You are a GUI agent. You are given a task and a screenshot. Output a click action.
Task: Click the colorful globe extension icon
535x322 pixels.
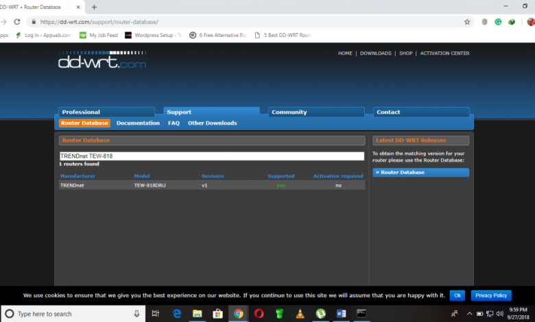coord(512,22)
